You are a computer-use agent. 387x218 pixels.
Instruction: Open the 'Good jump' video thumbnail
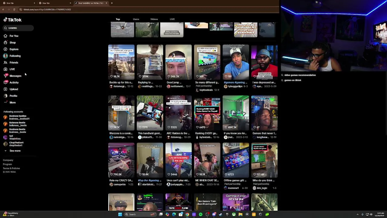178,62
